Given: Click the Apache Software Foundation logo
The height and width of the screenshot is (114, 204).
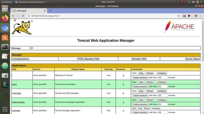Looking at the screenshot, I should tap(180, 27).
